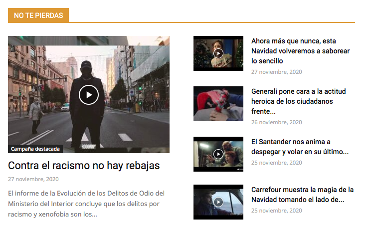The width and height of the screenshot is (378, 230).
Task: Click date 26 noviembre, 2020 under Generali article
Action: [276, 122]
